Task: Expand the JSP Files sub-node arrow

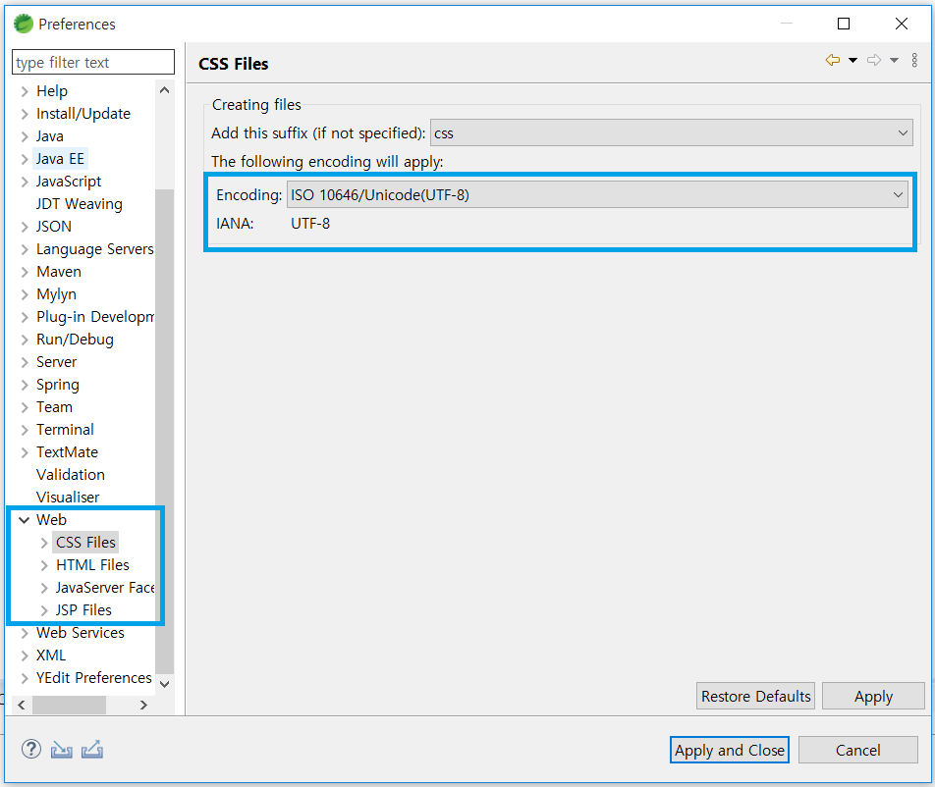Action: tap(44, 610)
